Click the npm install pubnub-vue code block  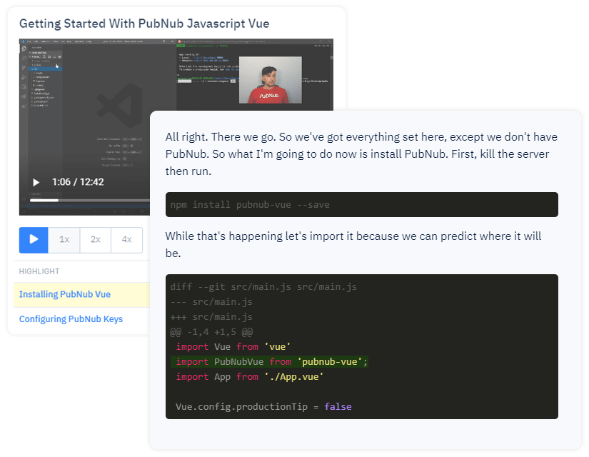[362, 204]
